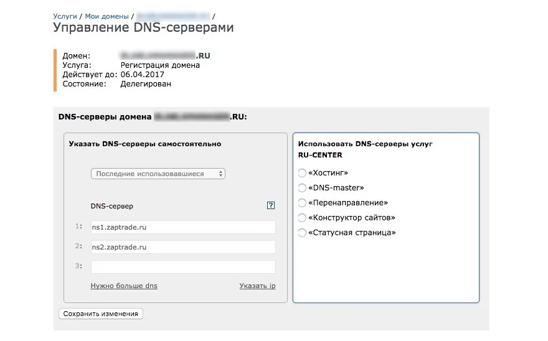Viewport: 548px width, 341px height.
Task: Select the «Хостинг» radio option
Action: pyautogui.click(x=302, y=173)
